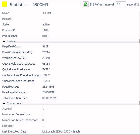Click the System section header bar
The height and width of the screenshot is (135, 140).
(71, 41)
